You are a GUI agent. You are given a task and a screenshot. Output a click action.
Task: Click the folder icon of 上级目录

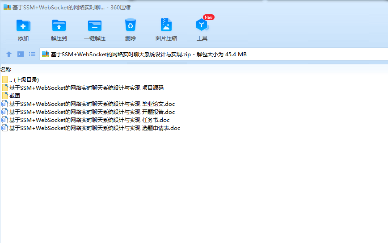(x=5, y=80)
